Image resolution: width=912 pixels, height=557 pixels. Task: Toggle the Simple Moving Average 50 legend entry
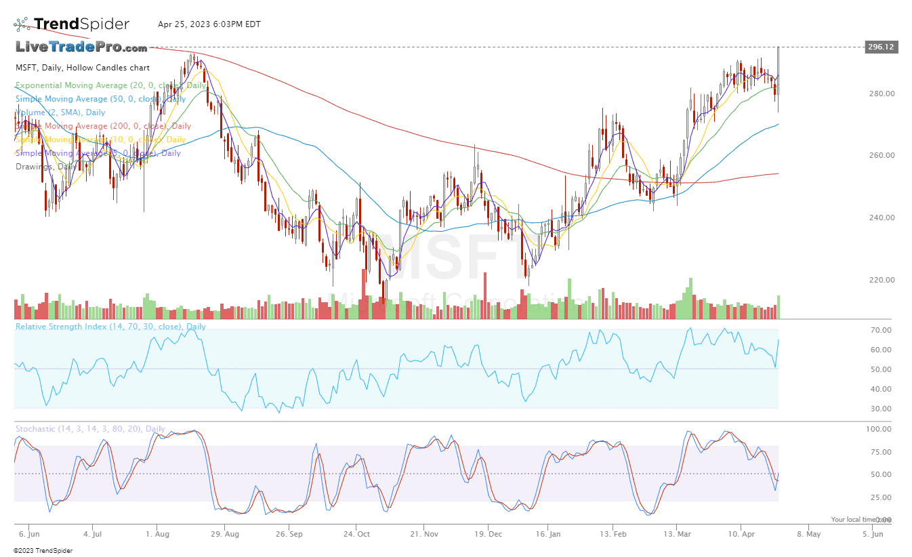click(x=100, y=99)
